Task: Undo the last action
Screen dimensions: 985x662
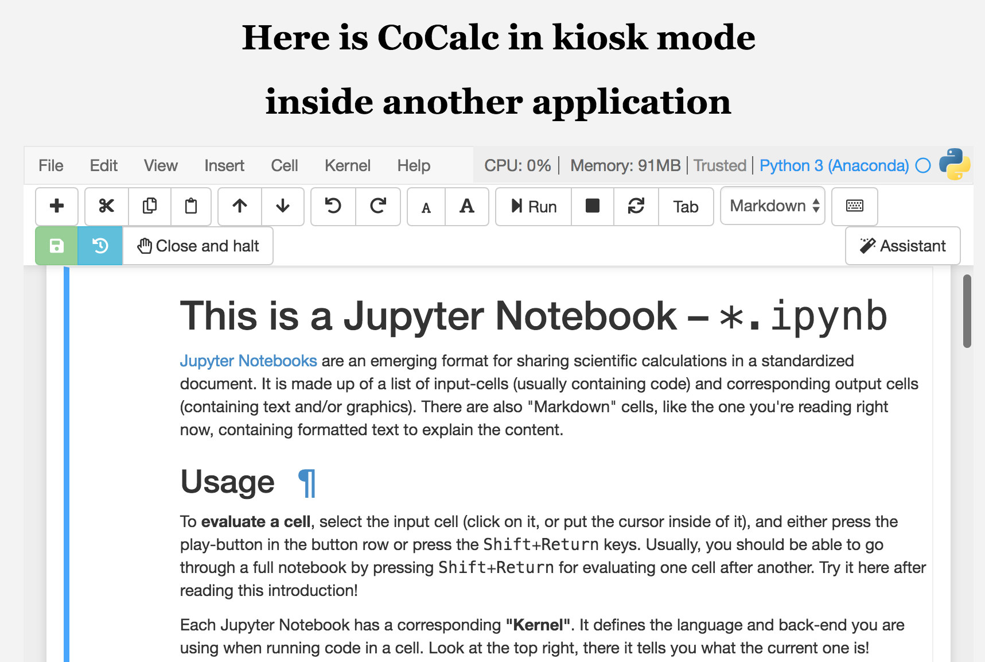Action: [333, 206]
